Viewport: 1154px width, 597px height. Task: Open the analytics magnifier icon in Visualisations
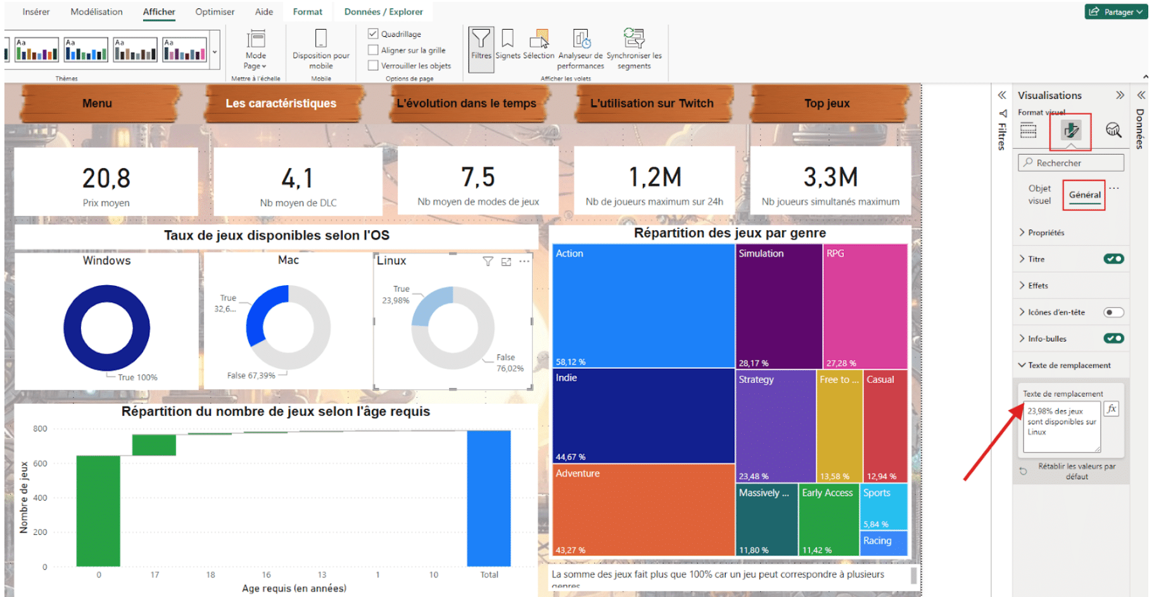pyautogui.click(x=1113, y=131)
